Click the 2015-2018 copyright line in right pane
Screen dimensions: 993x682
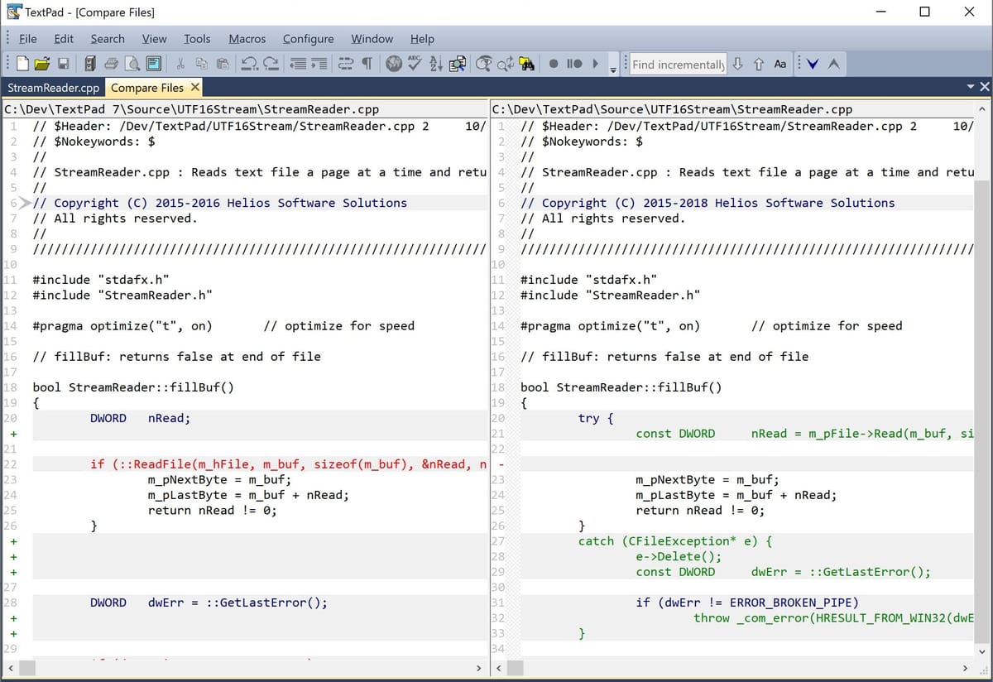click(x=708, y=203)
